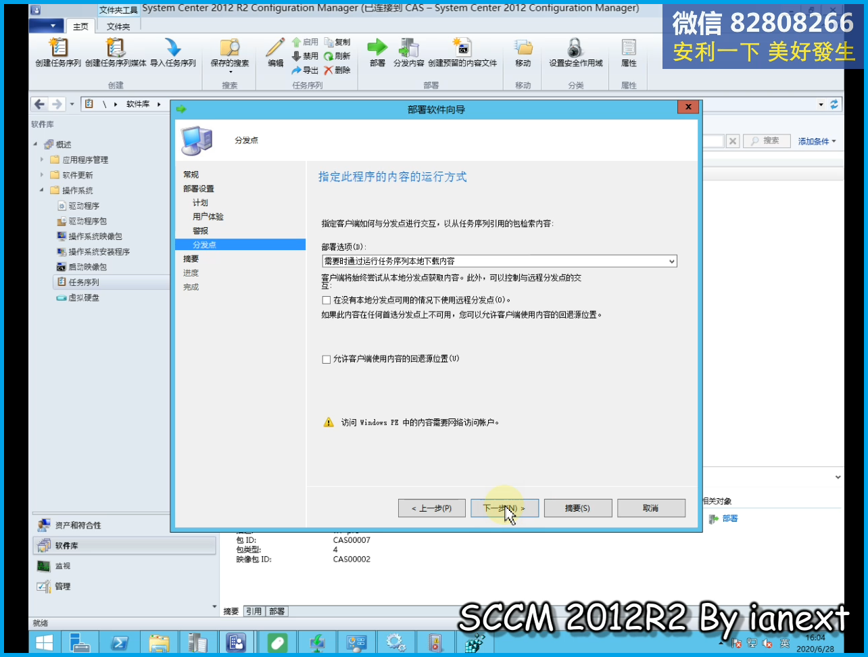The image size is (868, 657).
Task: Click 复制 in the ribbon
Action: click(x=337, y=42)
